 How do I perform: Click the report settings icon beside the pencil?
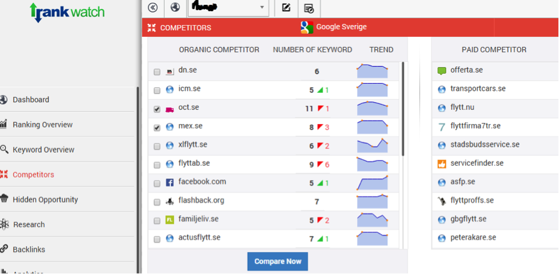click(308, 8)
